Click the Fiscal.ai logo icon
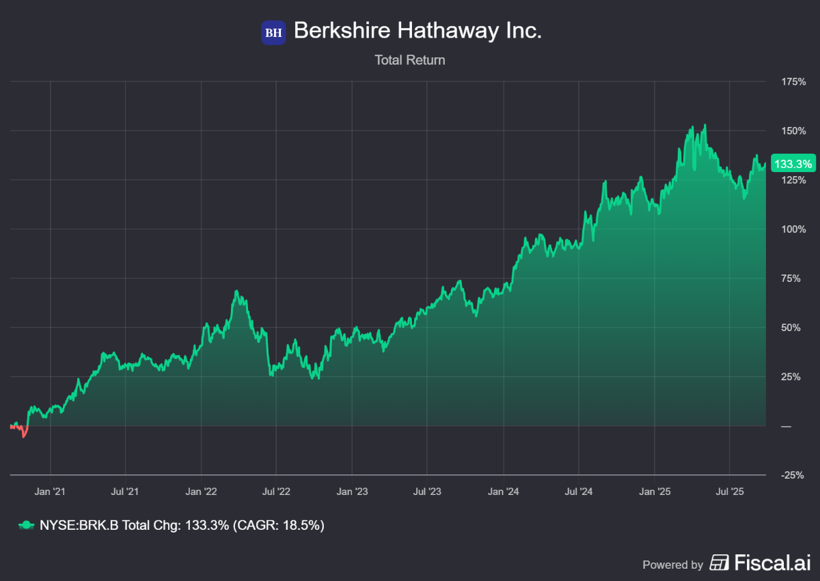820x581 pixels. [x=719, y=563]
